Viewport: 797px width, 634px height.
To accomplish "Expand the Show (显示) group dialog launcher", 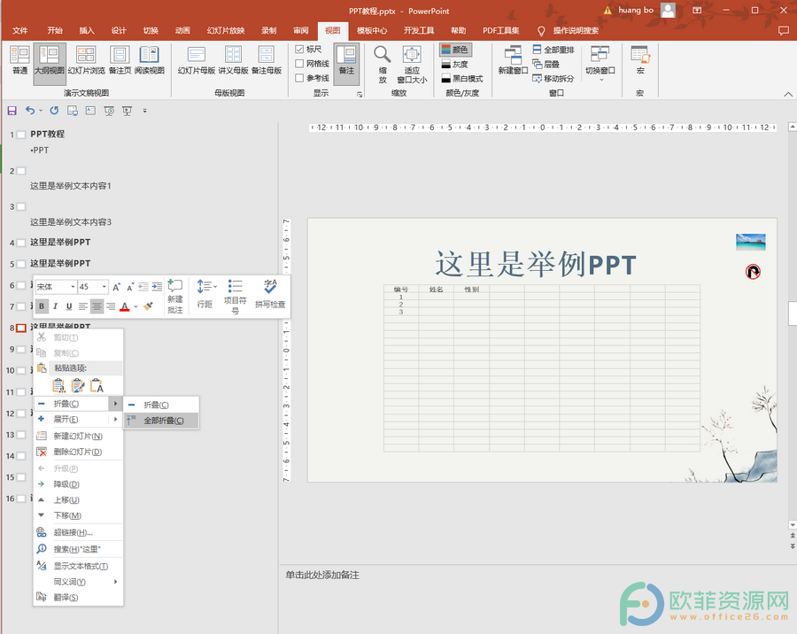I will coord(360,94).
